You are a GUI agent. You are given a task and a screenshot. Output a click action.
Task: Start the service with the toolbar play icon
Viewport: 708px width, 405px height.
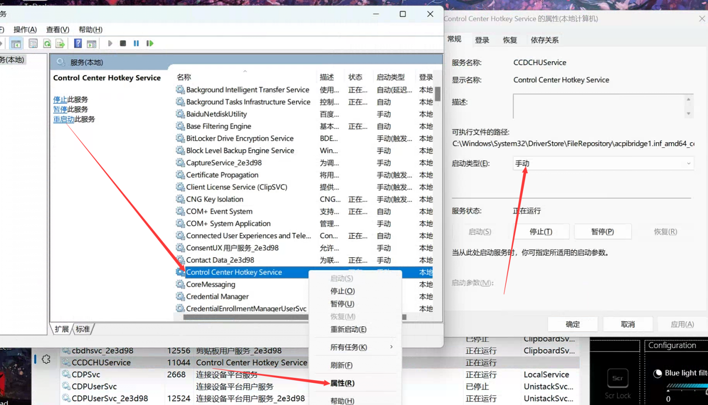[110, 43]
